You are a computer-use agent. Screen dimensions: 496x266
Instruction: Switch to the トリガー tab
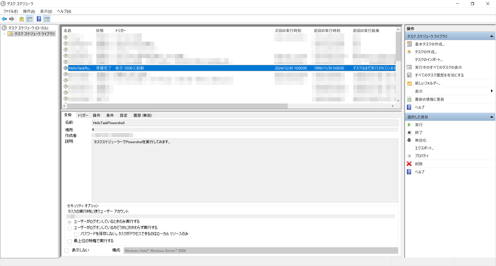click(83, 115)
